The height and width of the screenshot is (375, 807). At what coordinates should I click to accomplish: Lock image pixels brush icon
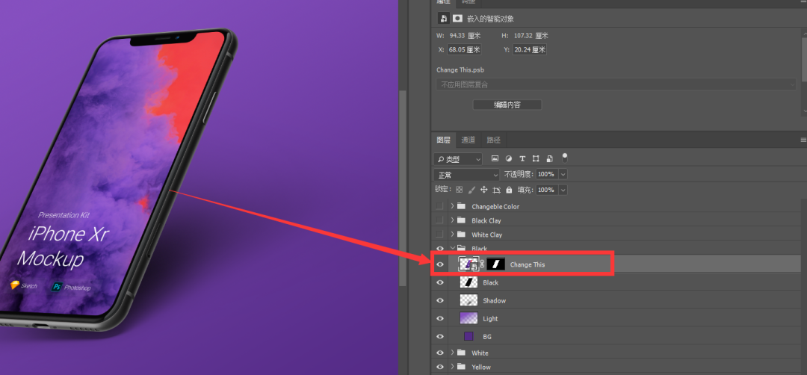point(472,190)
